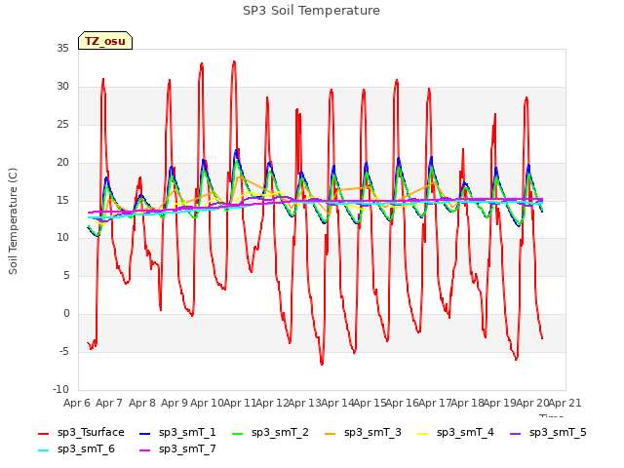Click the cyan sp3_smT_6 legend swatch
The width and height of the screenshot is (624, 468).
coord(43,450)
